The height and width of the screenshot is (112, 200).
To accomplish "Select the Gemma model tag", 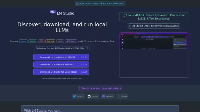I will 50,41.
